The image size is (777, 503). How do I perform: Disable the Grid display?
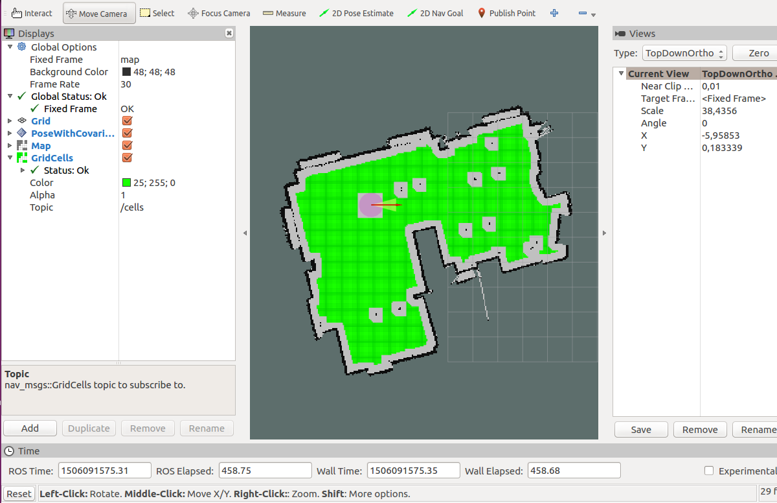coord(127,121)
